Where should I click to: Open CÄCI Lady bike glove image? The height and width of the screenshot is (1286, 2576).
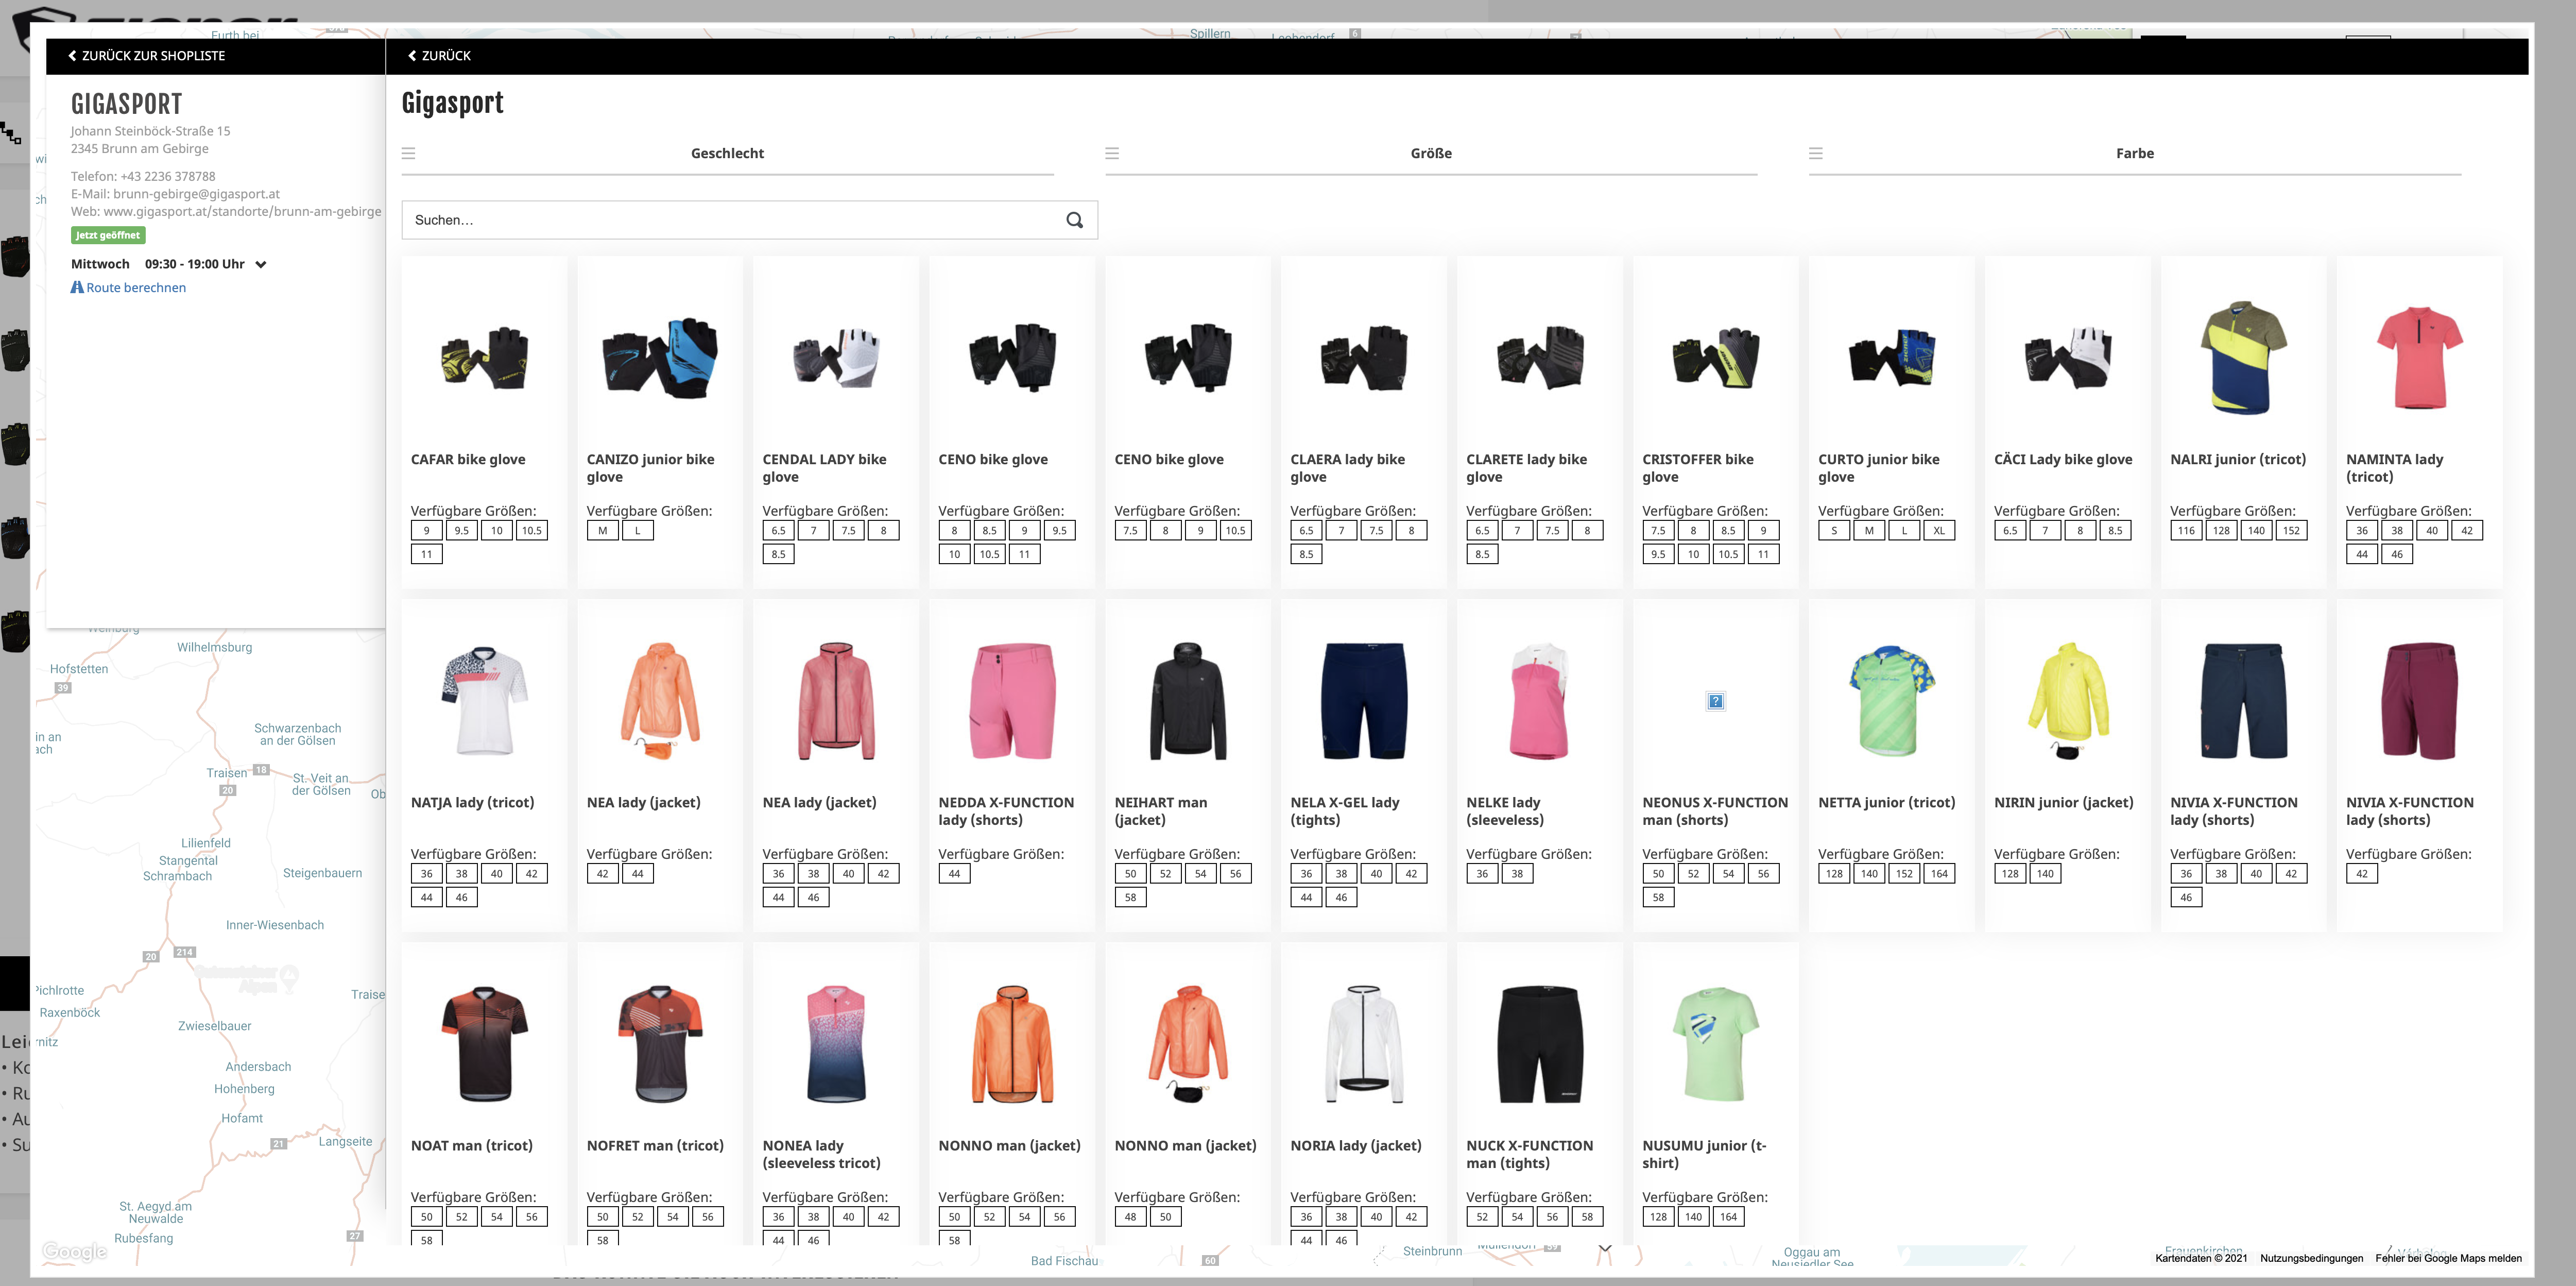tap(2068, 357)
